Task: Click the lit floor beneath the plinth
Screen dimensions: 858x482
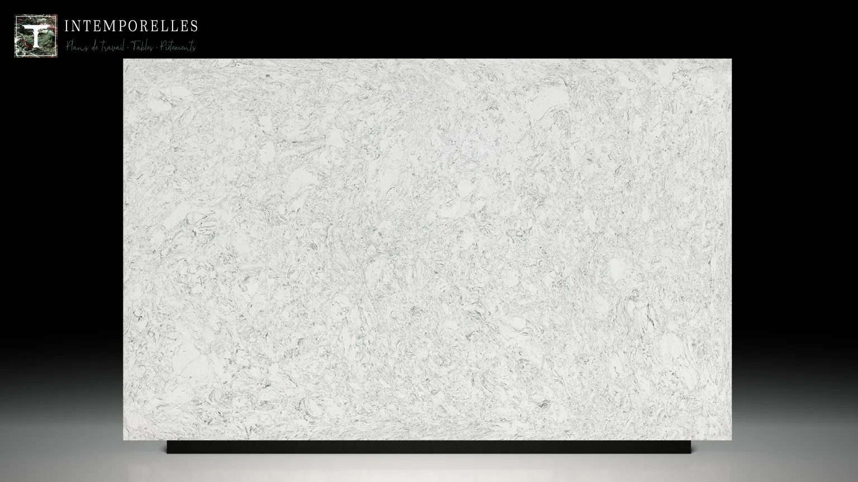Action: [x=428, y=467]
